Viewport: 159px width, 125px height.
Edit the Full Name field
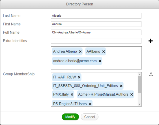tap(96, 33)
